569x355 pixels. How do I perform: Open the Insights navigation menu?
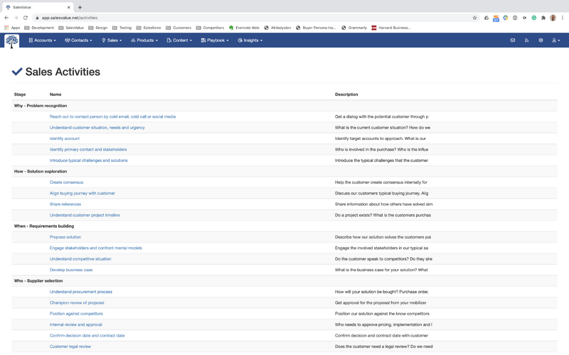point(250,40)
